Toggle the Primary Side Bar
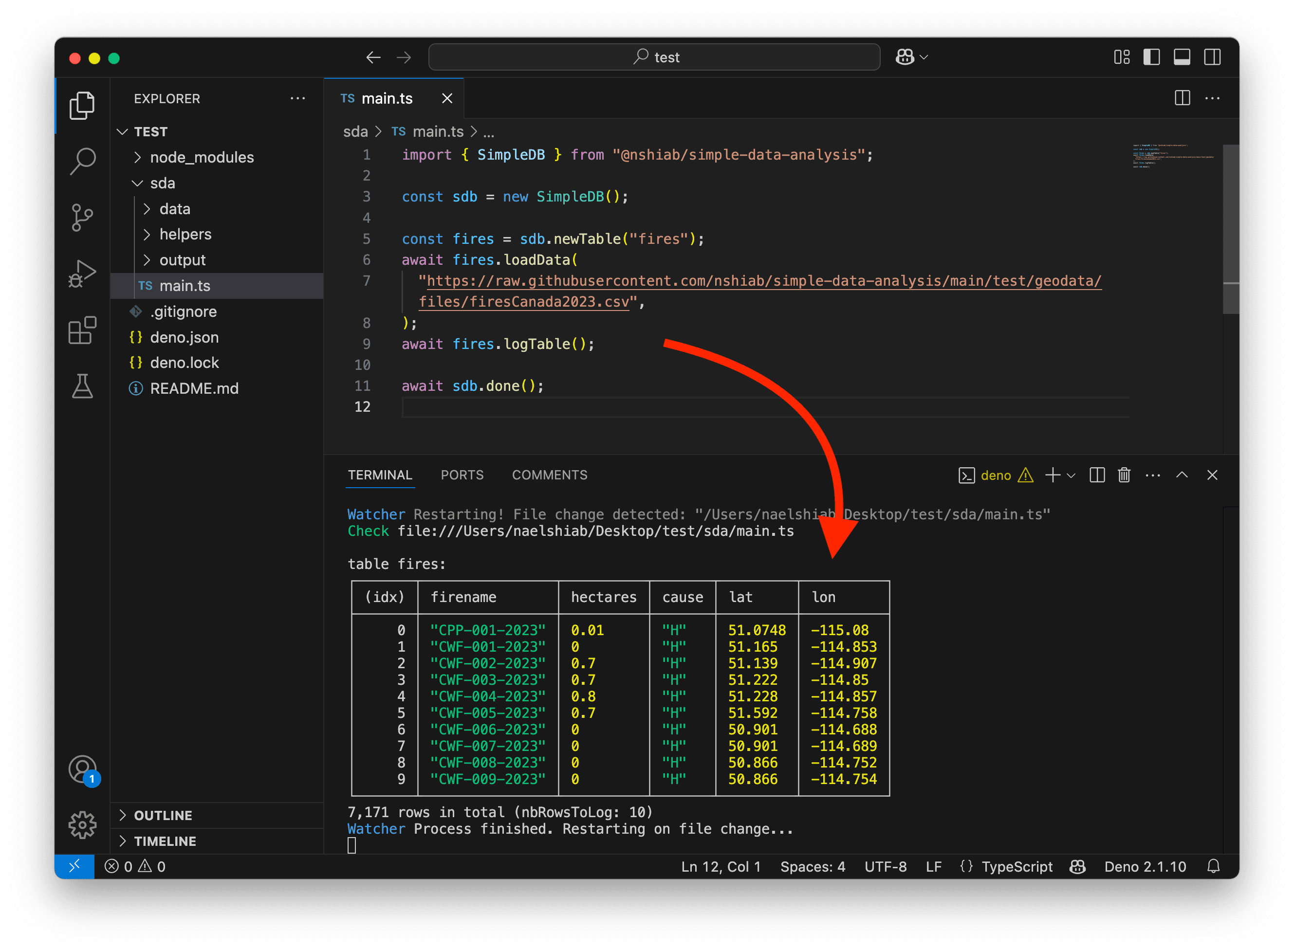The image size is (1294, 951). point(1151,57)
